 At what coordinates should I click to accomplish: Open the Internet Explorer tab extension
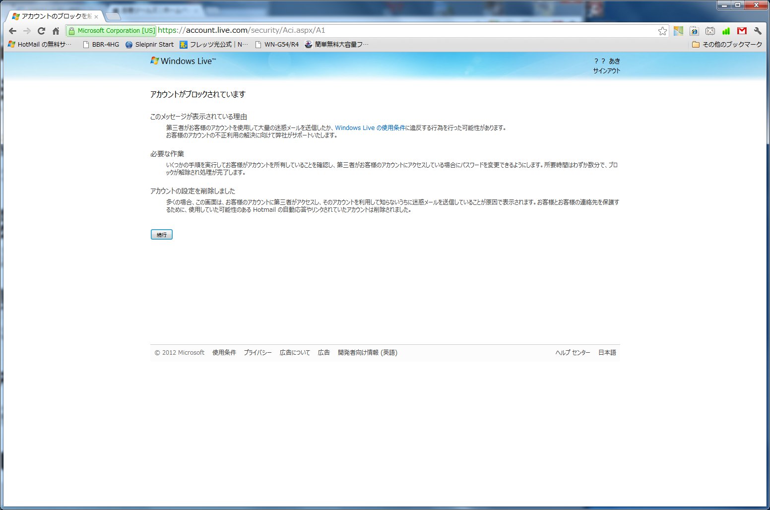pos(694,31)
